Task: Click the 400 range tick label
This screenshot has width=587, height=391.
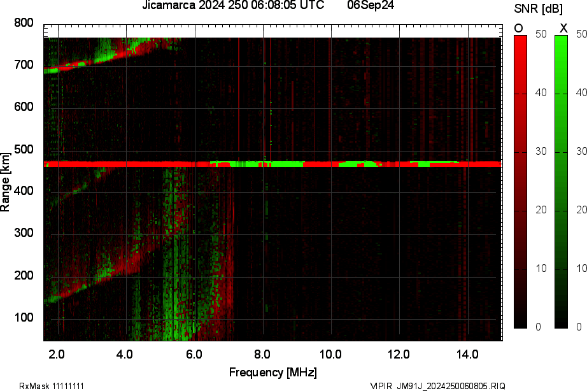Action: point(24,191)
